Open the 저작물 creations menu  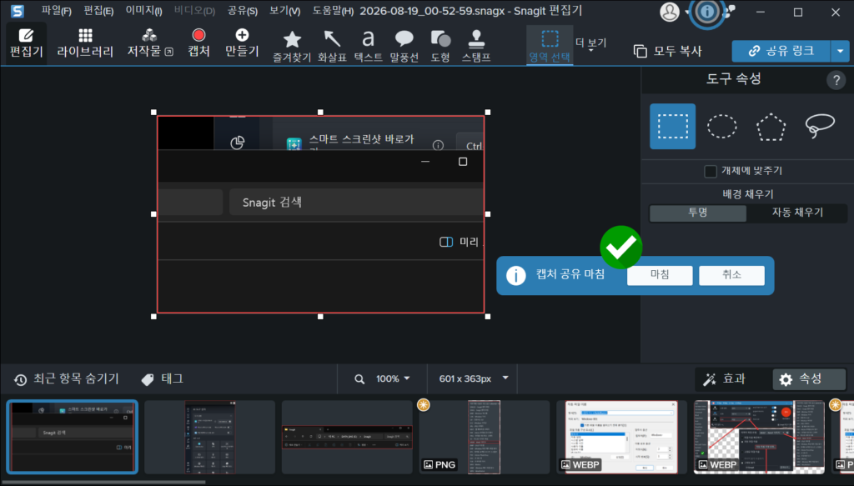click(150, 43)
